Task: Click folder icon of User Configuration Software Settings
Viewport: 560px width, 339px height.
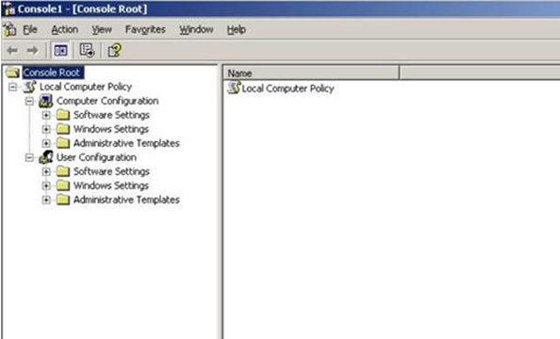Action: pyautogui.click(x=63, y=171)
